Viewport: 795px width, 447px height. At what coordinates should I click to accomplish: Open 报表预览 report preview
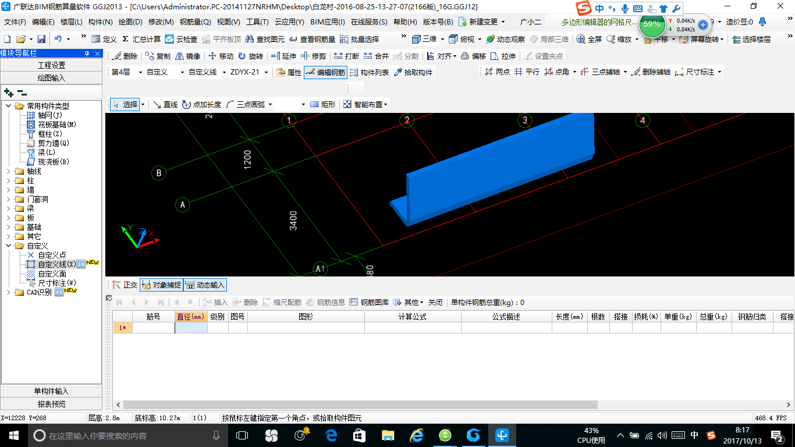(x=51, y=403)
